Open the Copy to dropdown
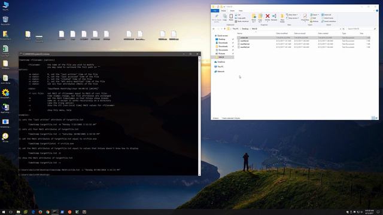This screenshot has height=215, width=383. click(x=260, y=18)
